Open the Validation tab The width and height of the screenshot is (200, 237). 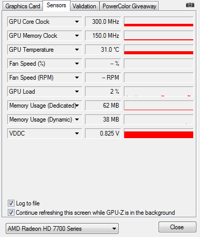(x=84, y=6)
